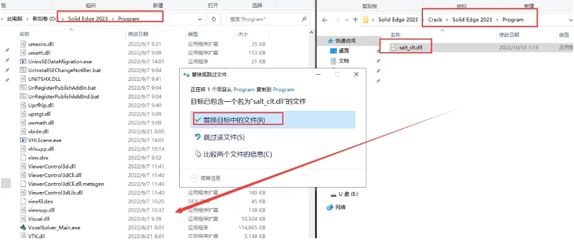Select umath.dll in left file list
The image size is (574, 247).
point(39,53)
